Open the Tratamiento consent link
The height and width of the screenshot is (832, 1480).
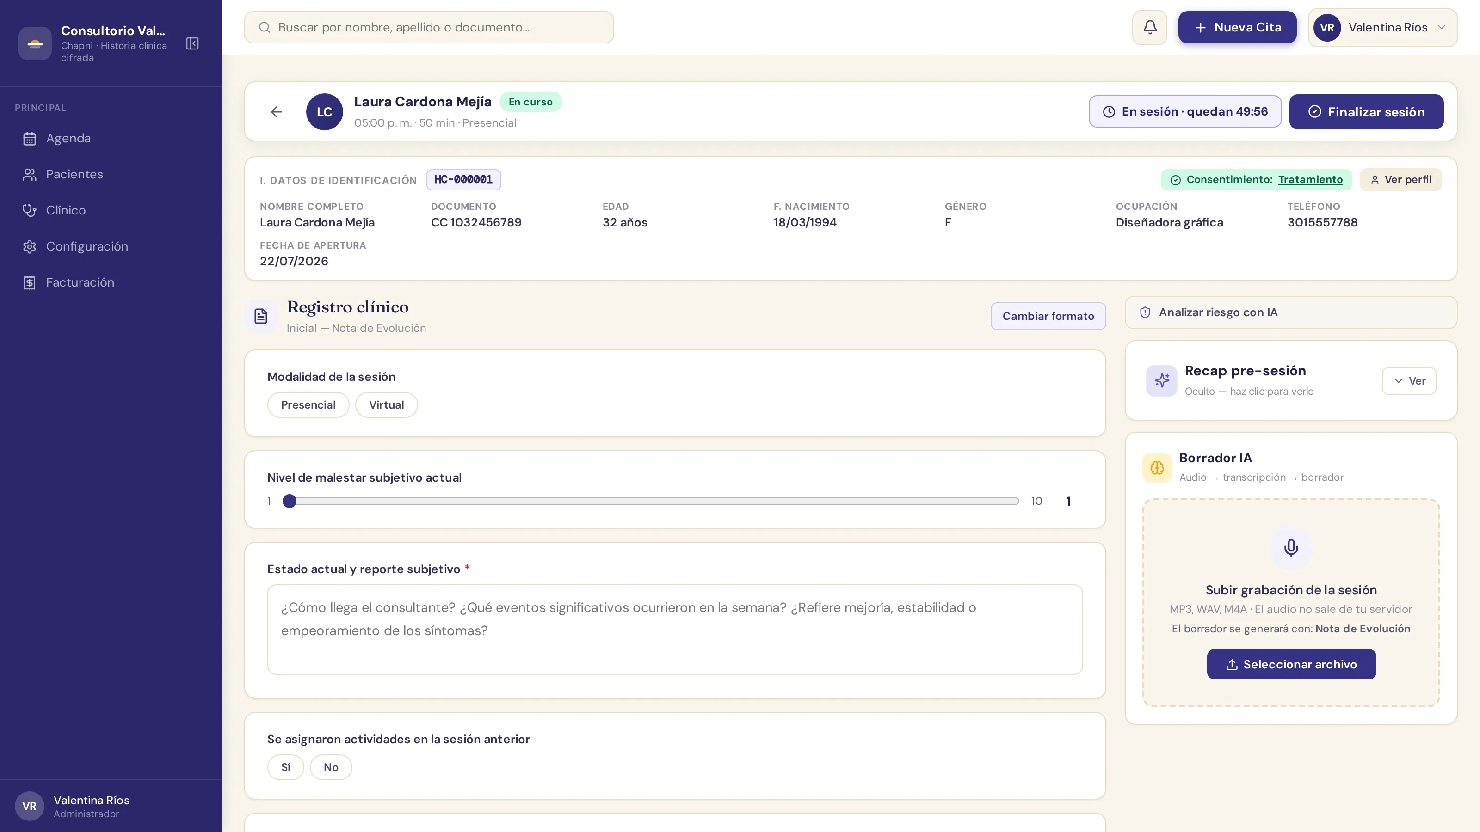(1310, 180)
